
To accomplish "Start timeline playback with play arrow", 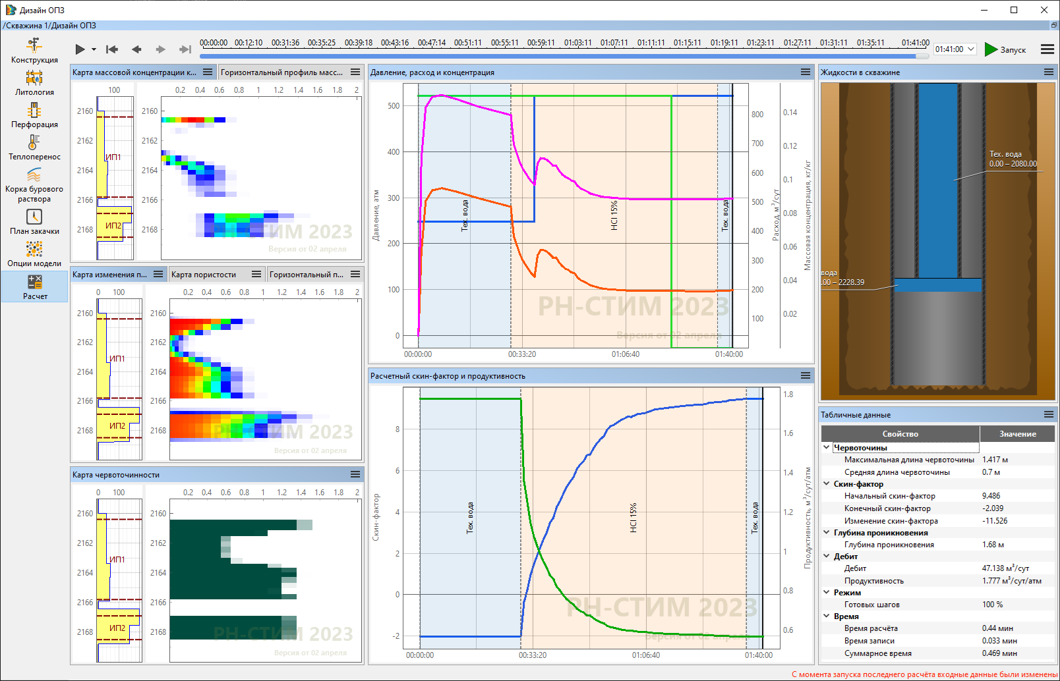I will point(80,49).
